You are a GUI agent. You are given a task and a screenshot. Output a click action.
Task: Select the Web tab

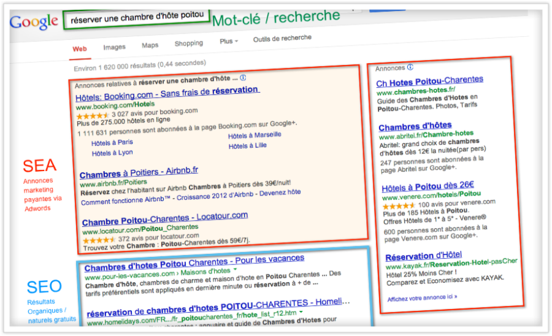coord(80,49)
